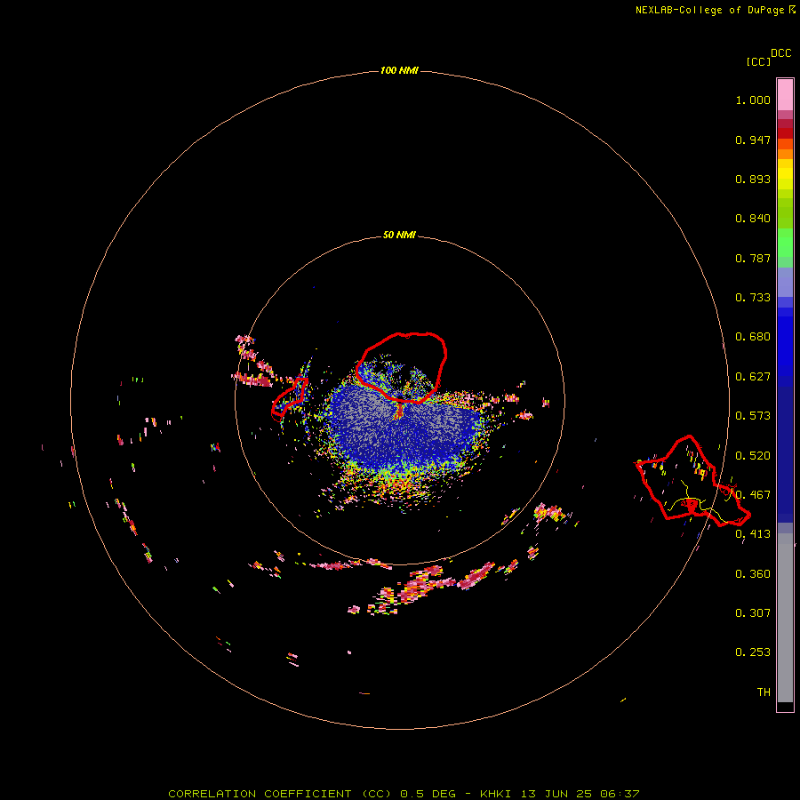The image size is (800, 800).
Task: Click the 0.787 value on color scale
Action: click(x=753, y=258)
